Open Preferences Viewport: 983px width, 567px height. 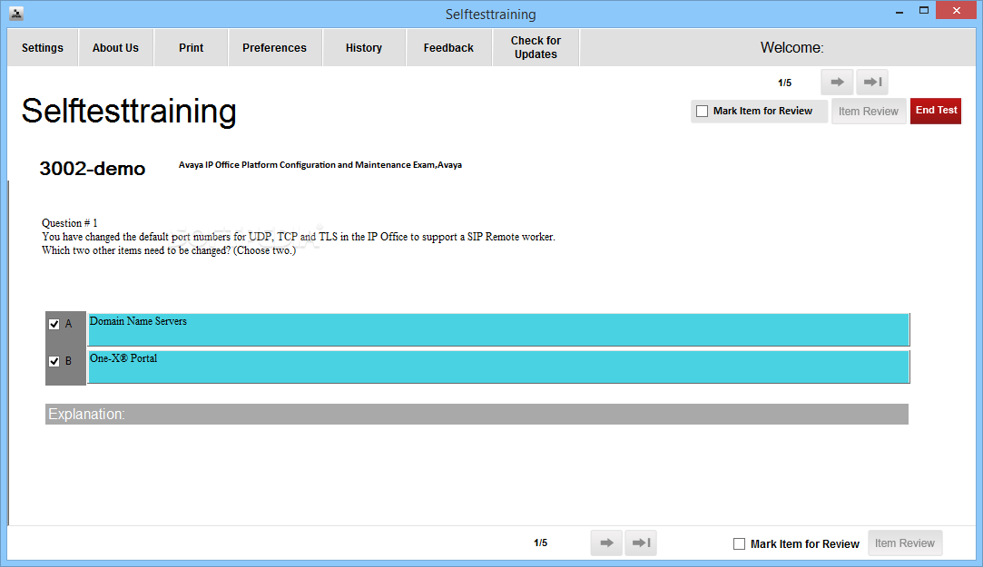coord(275,47)
